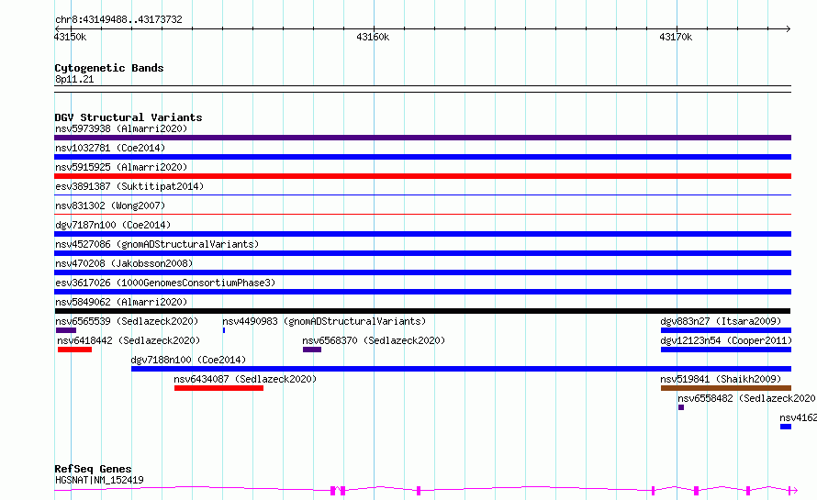Open the dgv883n27 (Itsara2009) label
The image size is (817, 500).
721,321
